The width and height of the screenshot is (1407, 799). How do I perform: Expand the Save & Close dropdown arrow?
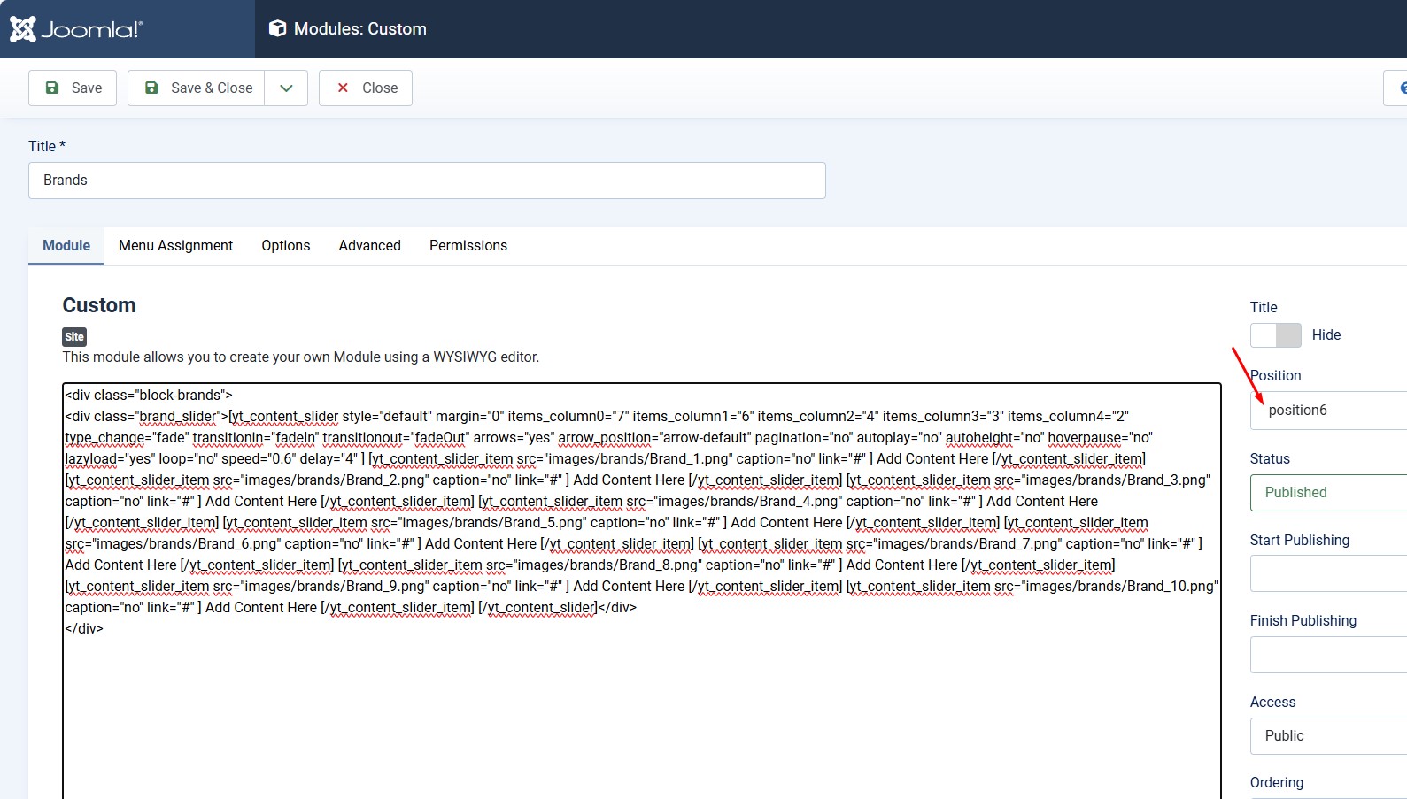[x=286, y=88]
